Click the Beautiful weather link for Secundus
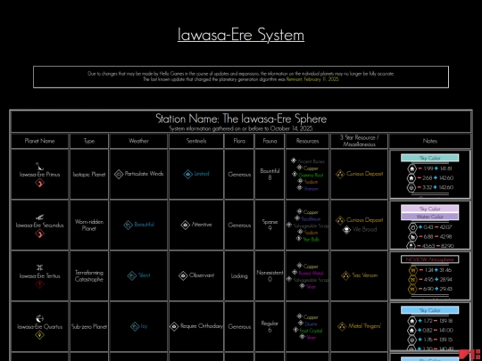 [x=145, y=225]
